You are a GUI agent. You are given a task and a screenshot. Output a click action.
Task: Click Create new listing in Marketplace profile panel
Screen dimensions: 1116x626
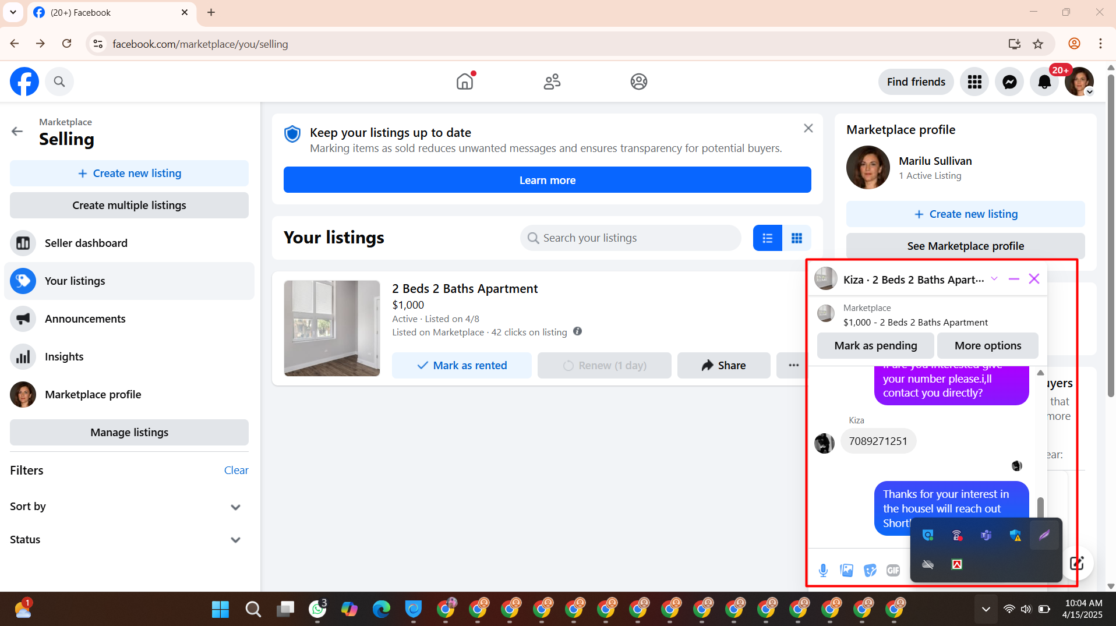pos(966,214)
